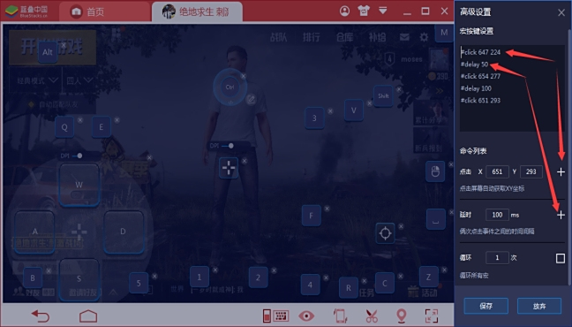
Task: Click the X coordinate field showing 651
Action: click(x=497, y=171)
